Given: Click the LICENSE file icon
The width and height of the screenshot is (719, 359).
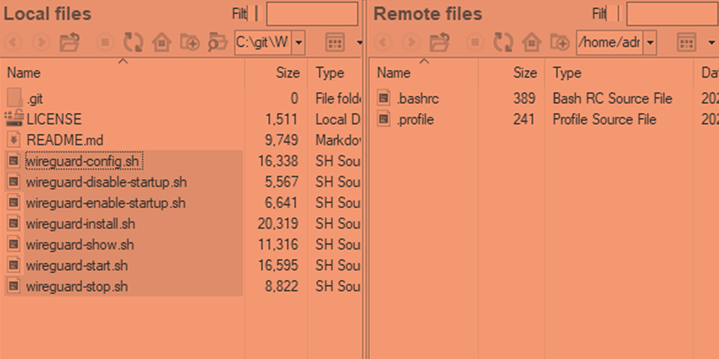Looking at the screenshot, I should (x=14, y=119).
